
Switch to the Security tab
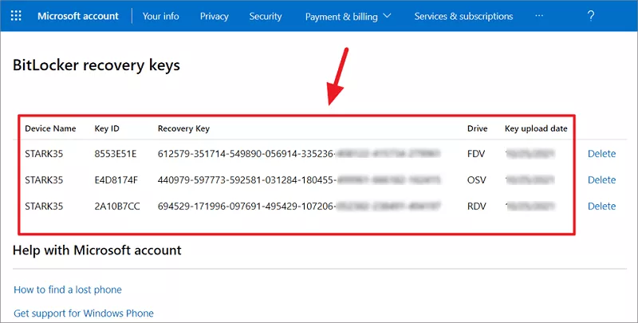click(x=265, y=16)
